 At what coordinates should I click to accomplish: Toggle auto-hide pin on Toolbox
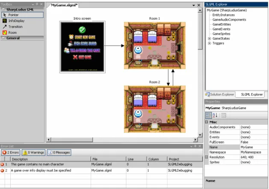pyautogui.click(x=37, y=4)
